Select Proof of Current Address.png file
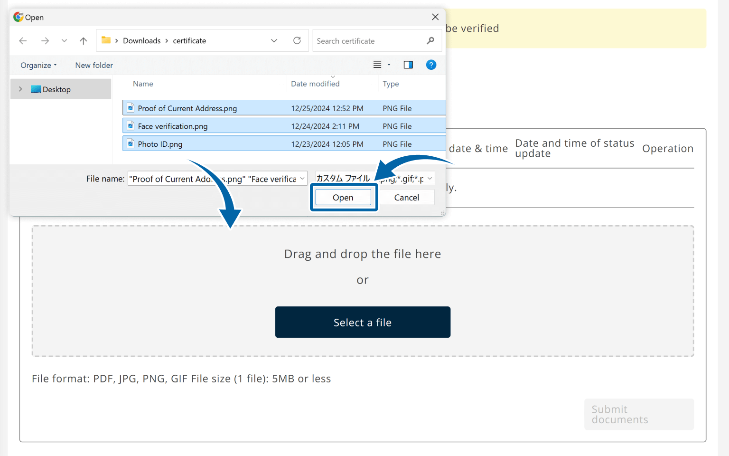The width and height of the screenshot is (729, 456). tap(284, 108)
